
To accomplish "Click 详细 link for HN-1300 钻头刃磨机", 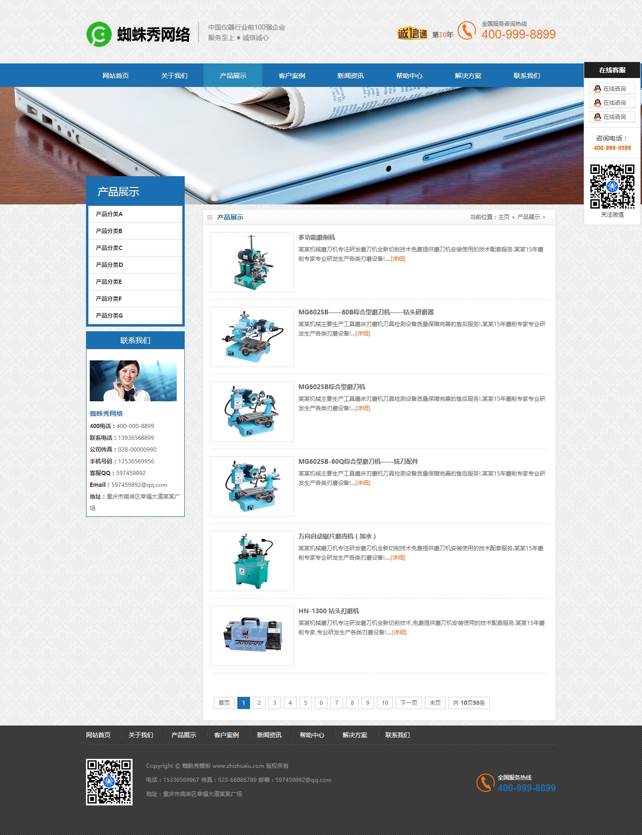I will (399, 632).
